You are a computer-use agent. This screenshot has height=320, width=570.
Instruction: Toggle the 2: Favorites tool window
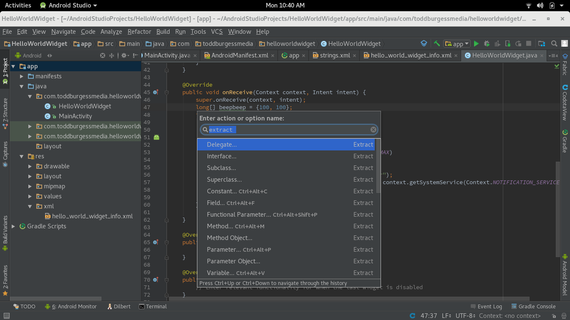click(5, 280)
